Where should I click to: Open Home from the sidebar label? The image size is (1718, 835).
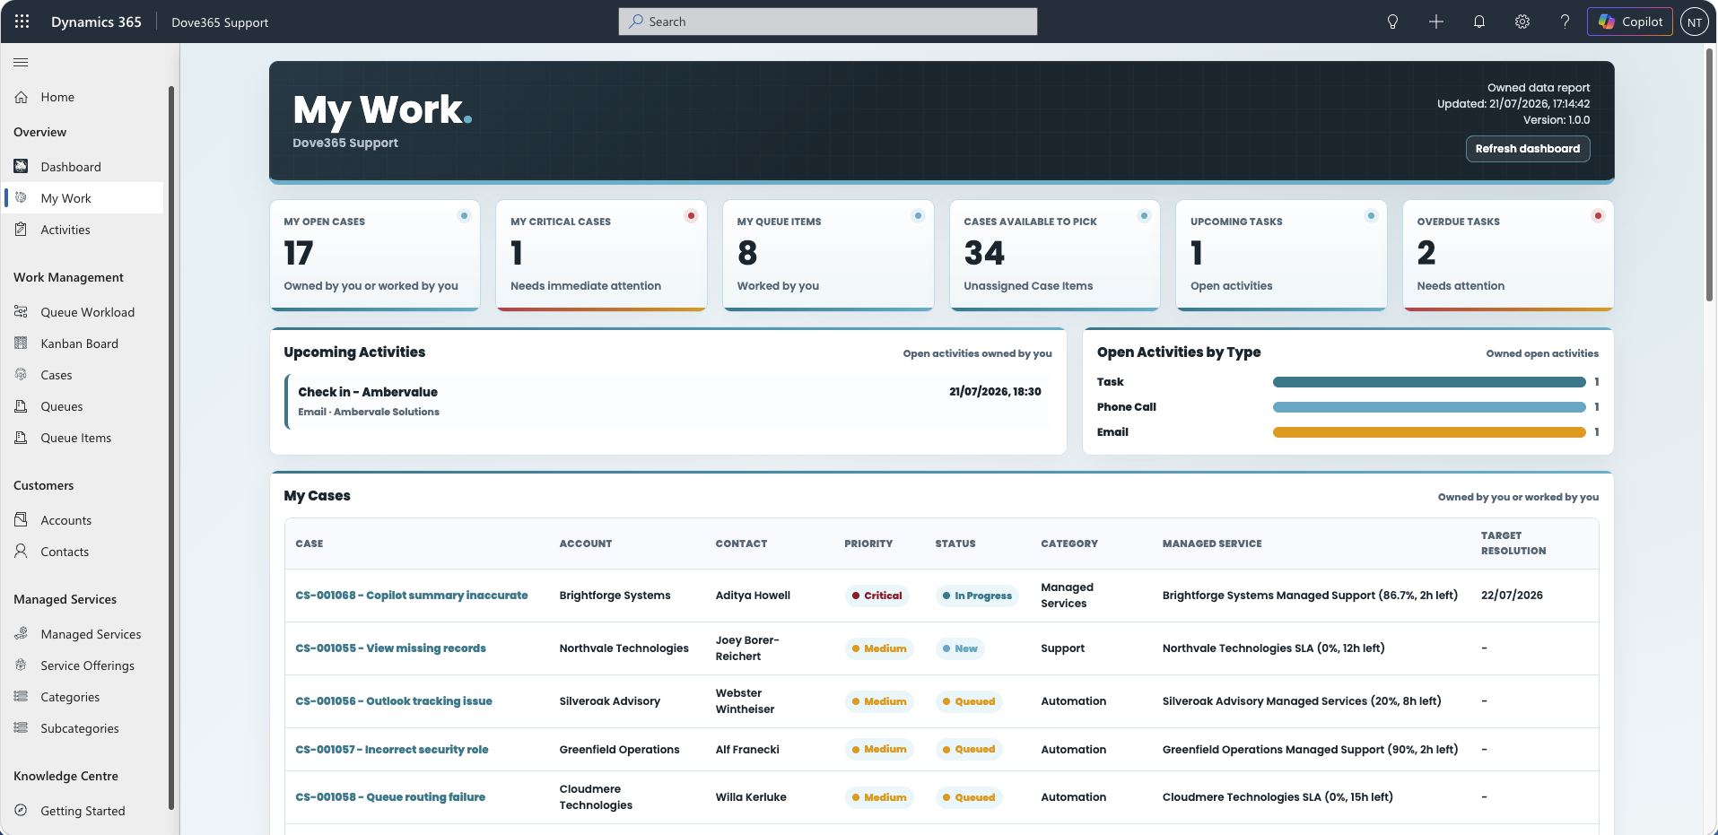tap(57, 97)
